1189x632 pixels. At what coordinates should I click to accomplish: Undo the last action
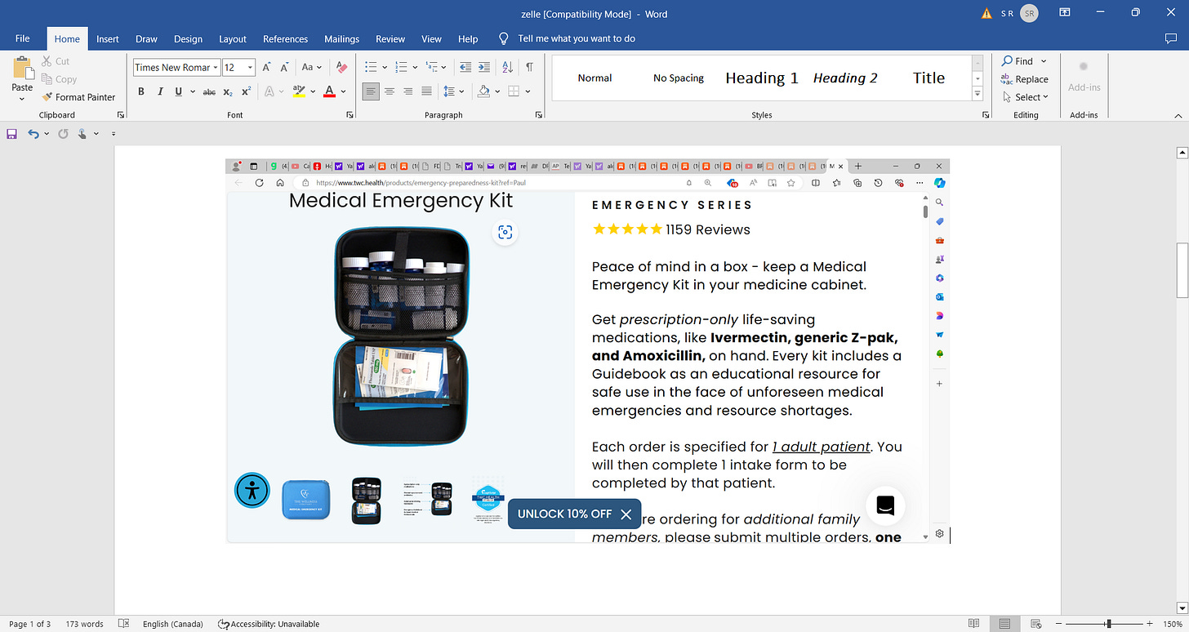[33, 133]
